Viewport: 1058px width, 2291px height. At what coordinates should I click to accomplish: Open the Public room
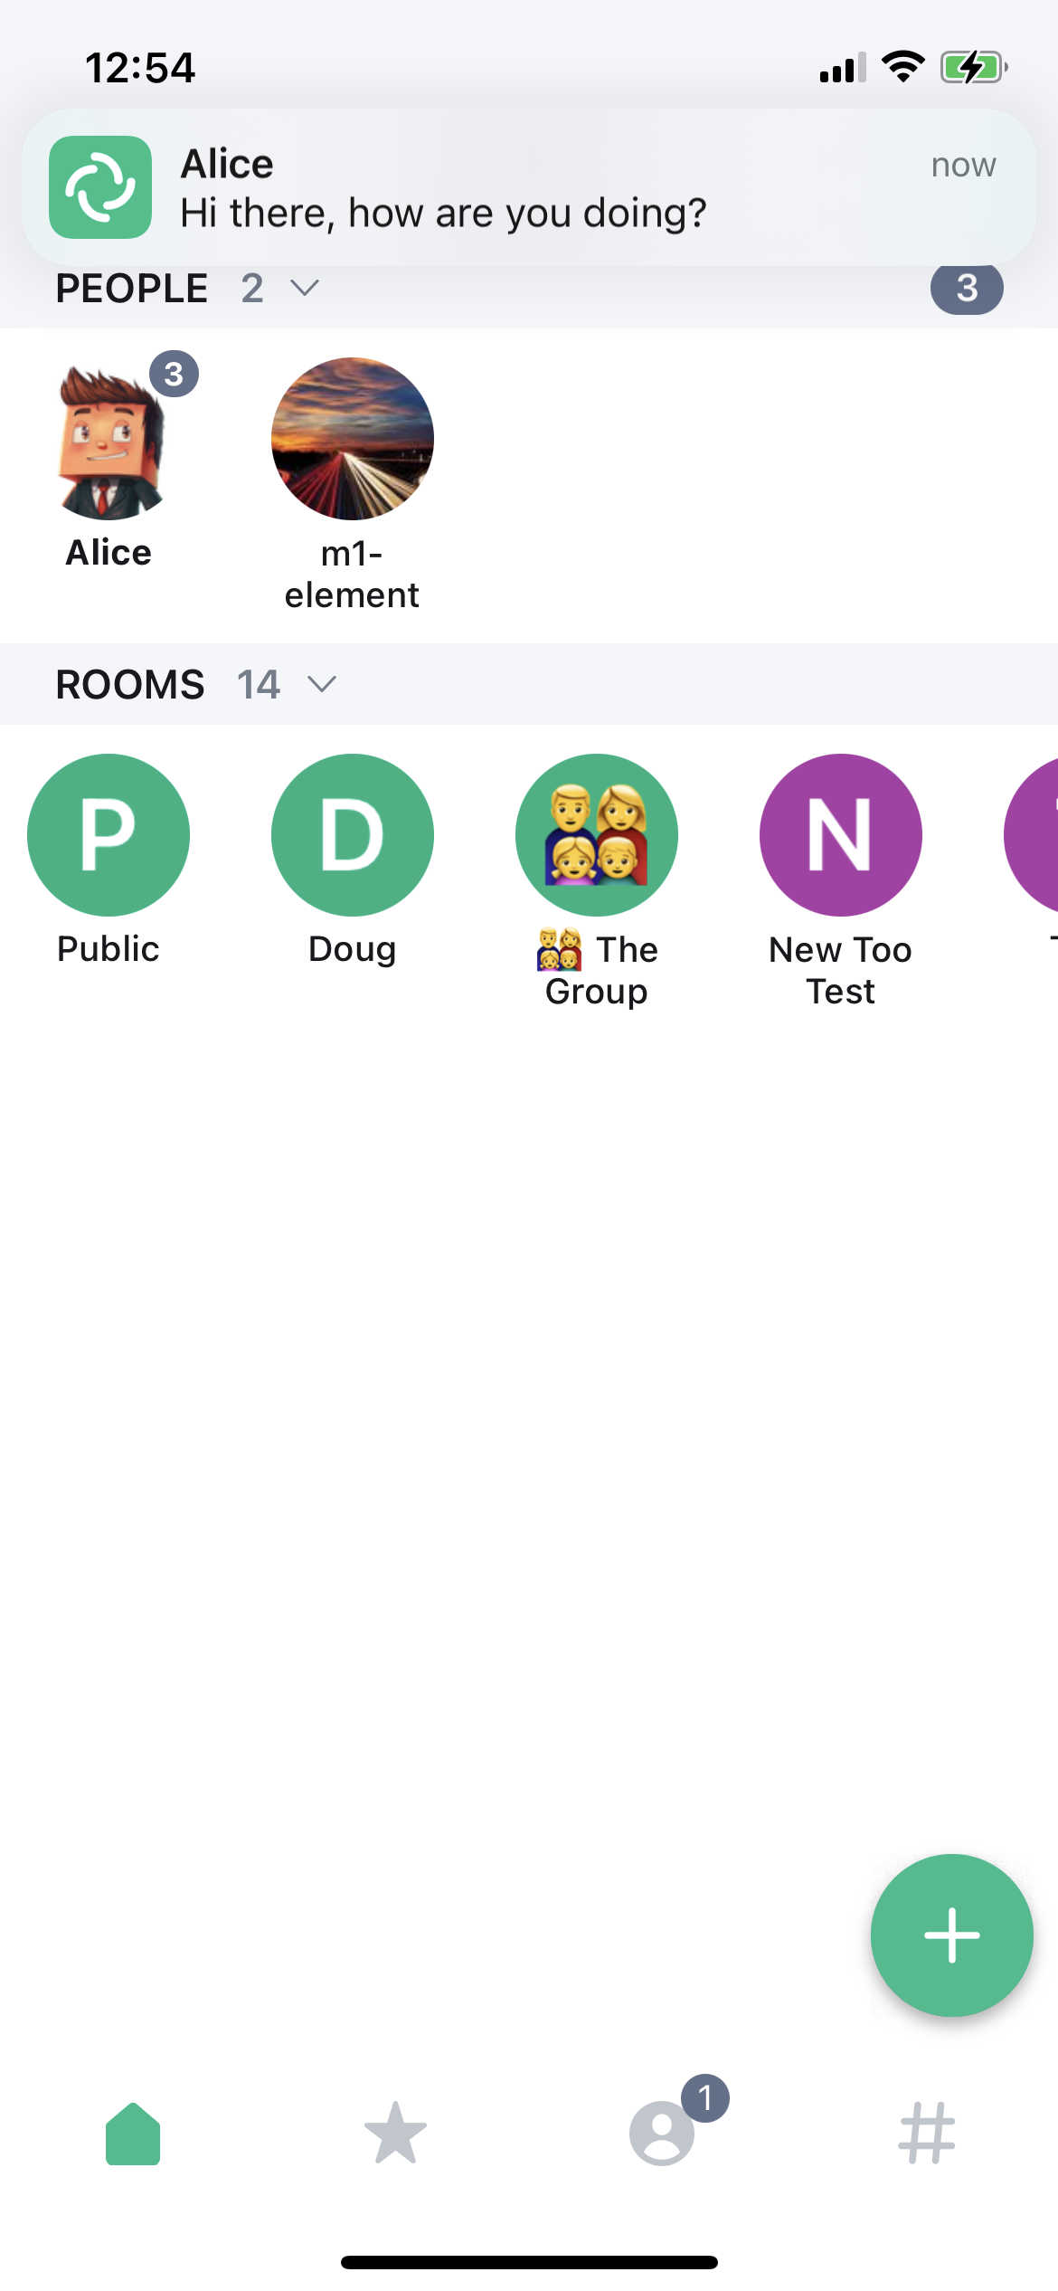point(109,835)
